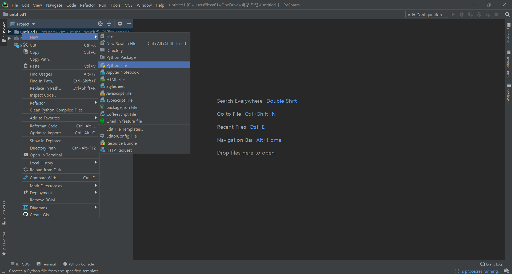
Task: Click untitled1 in navigation bar
Action: 15,14
